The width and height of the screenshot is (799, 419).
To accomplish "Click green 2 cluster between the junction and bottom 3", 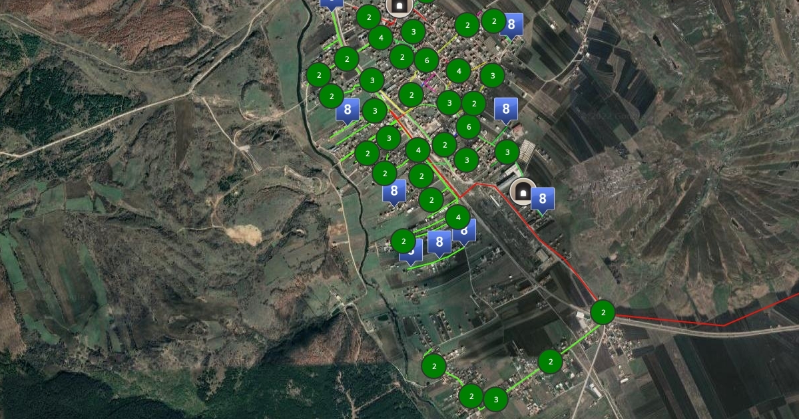I will 550,362.
